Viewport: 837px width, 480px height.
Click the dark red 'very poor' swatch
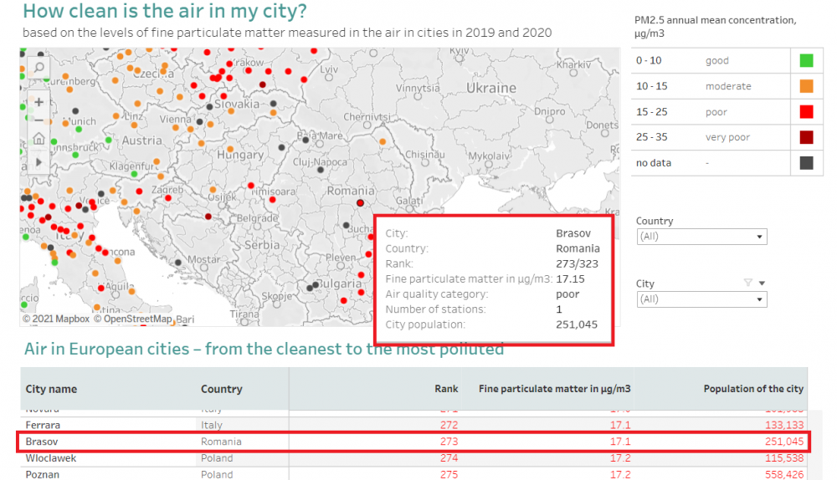tap(806, 137)
